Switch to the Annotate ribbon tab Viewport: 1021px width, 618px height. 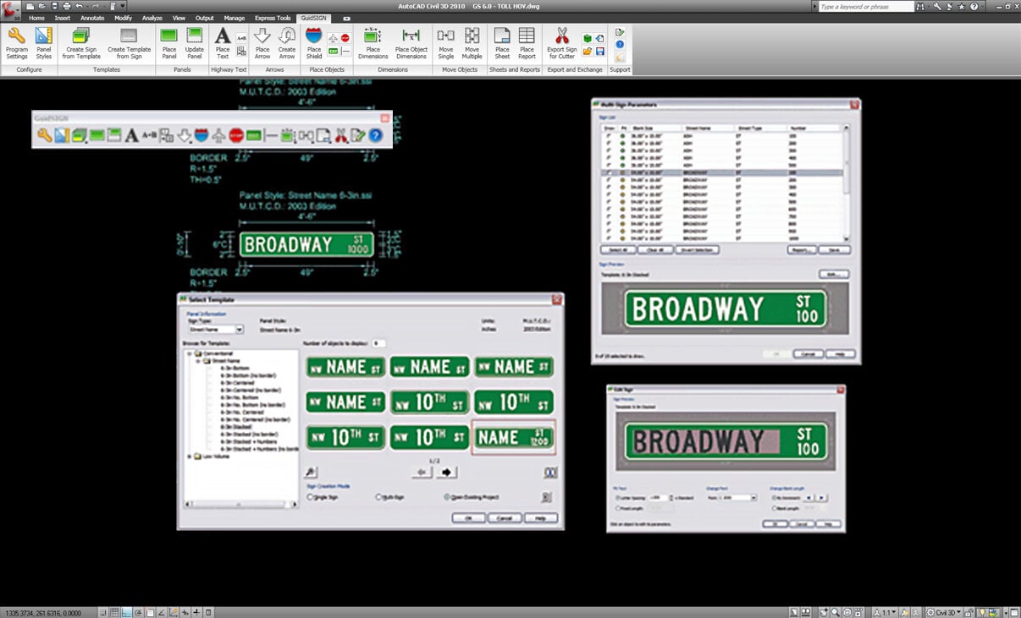(92, 18)
